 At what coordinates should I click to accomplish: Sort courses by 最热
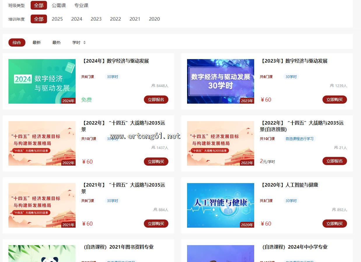point(56,43)
